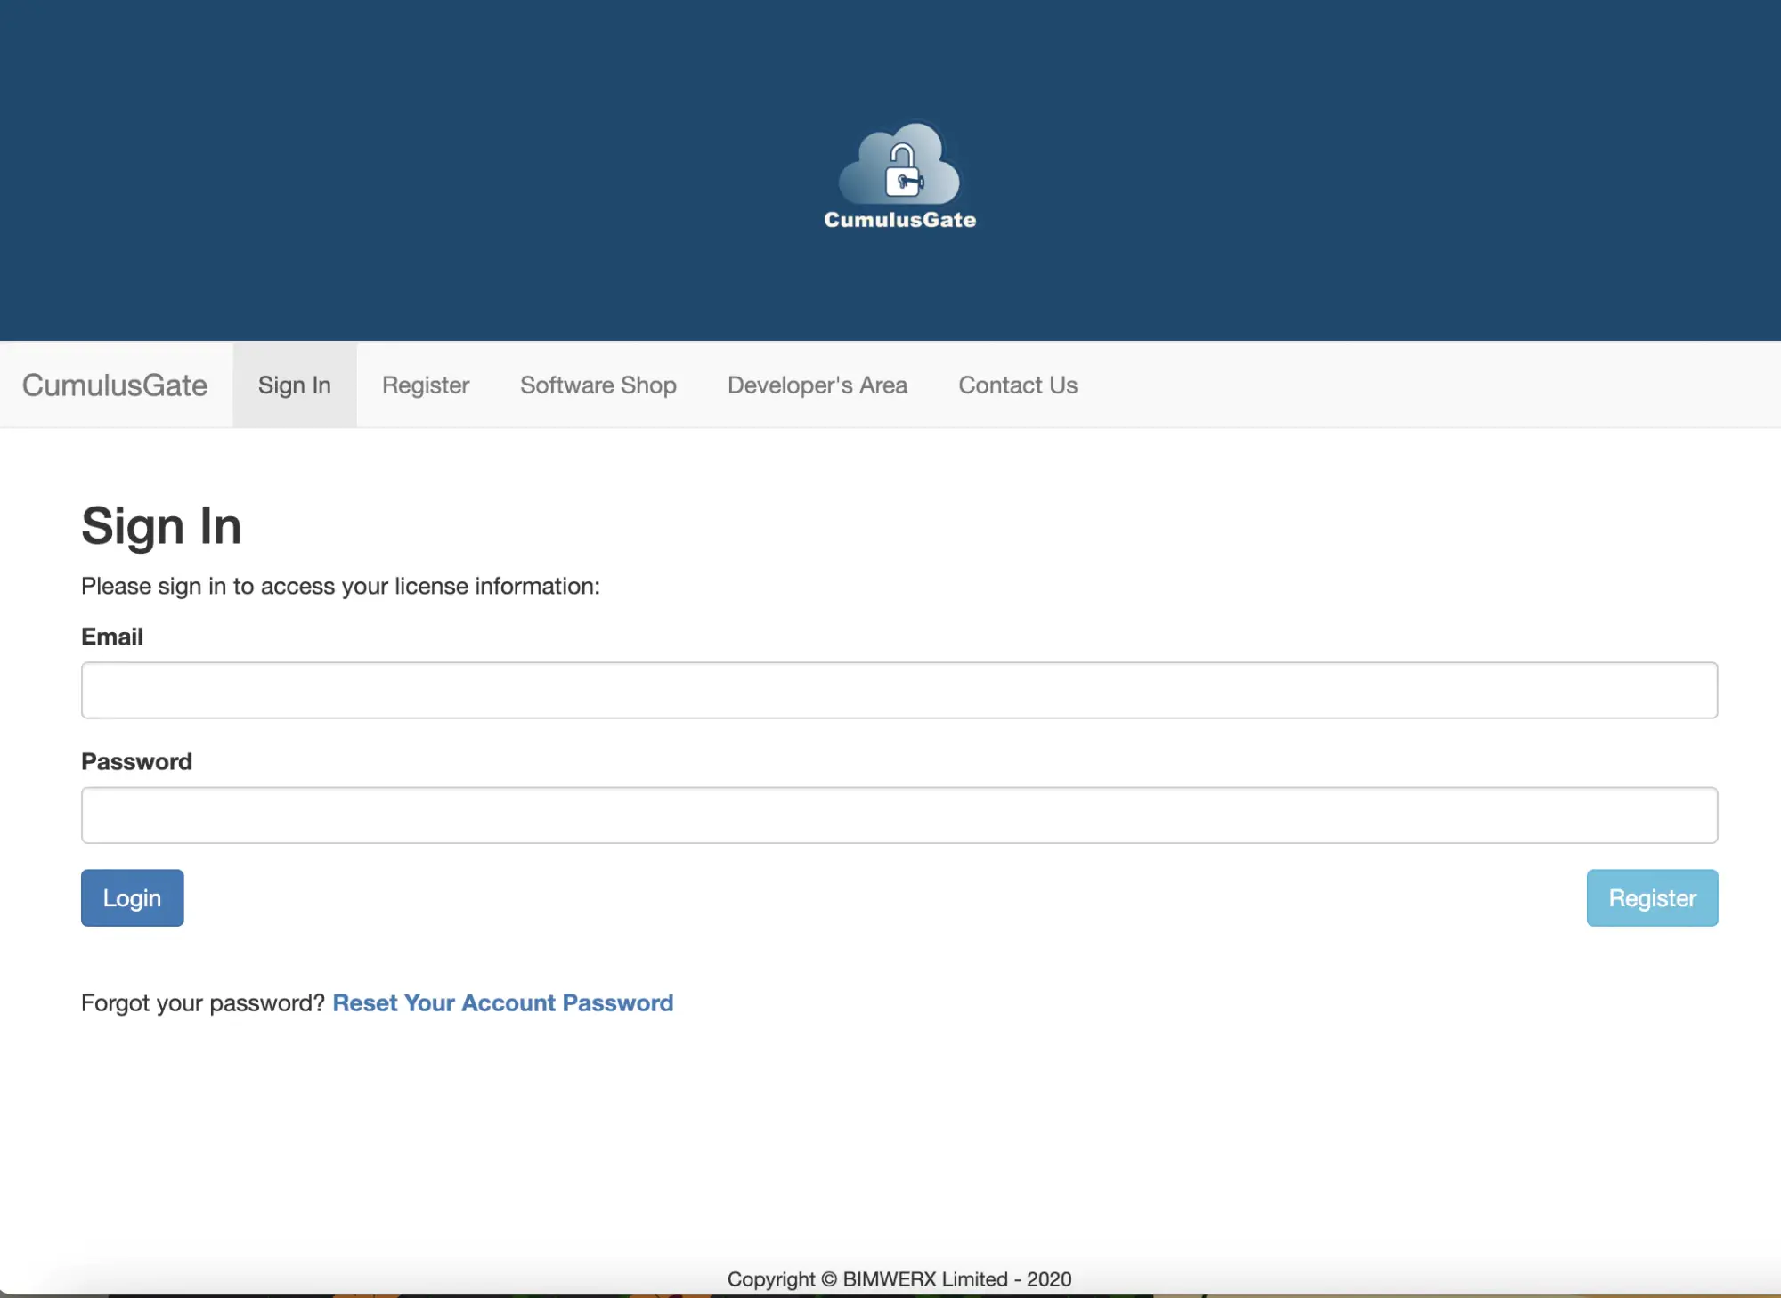Image resolution: width=1781 pixels, height=1298 pixels.
Task: Click the blue Login button
Action: [133, 897]
